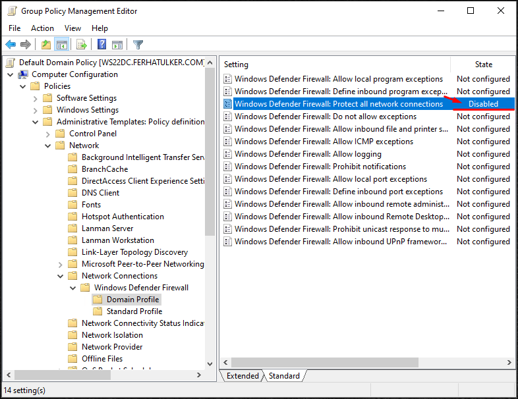Expand the Windows Settings node
Viewport: 518px width, 399px height.
pos(36,110)
